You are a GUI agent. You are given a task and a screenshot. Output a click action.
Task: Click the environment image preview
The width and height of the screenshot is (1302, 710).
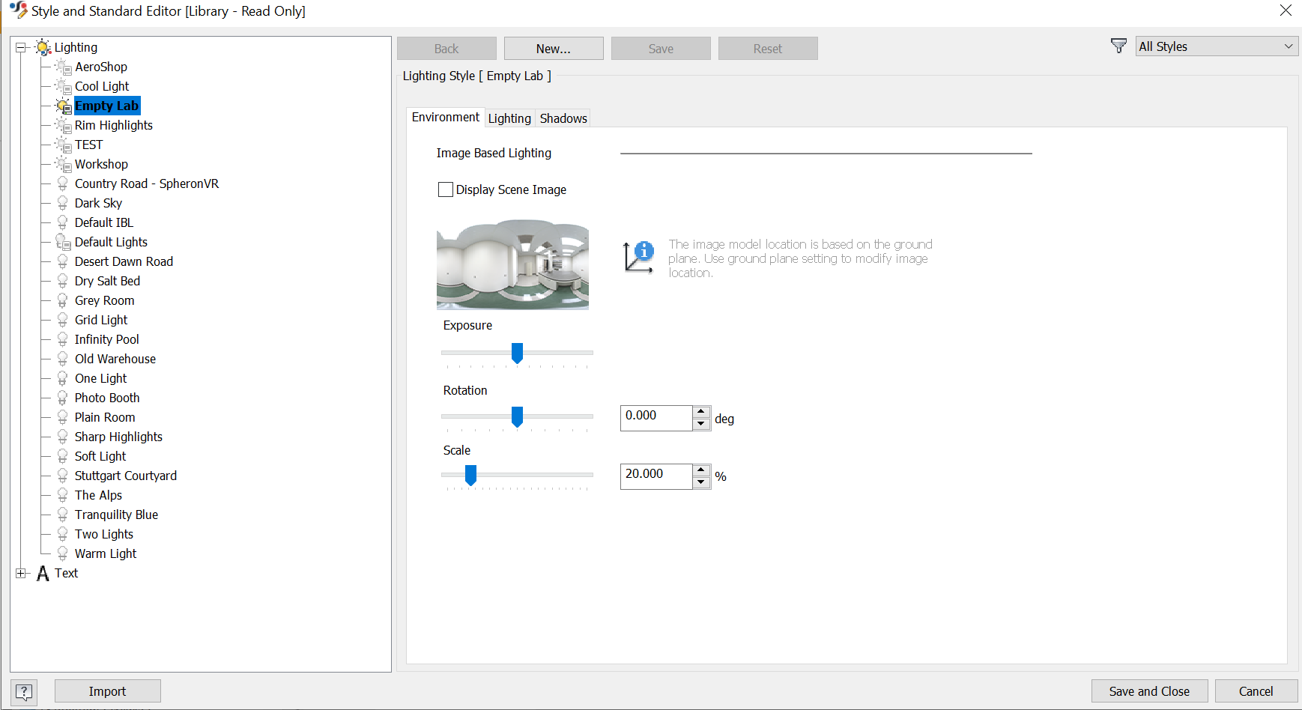(x=512, y=264)
